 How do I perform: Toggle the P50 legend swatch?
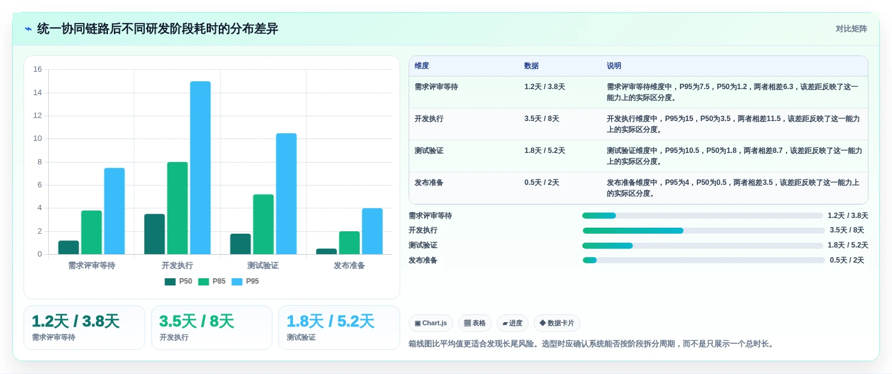tap(170, 281)
